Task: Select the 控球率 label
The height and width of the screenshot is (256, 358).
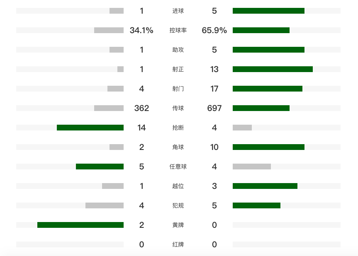Action: click(x=178, y=30)
